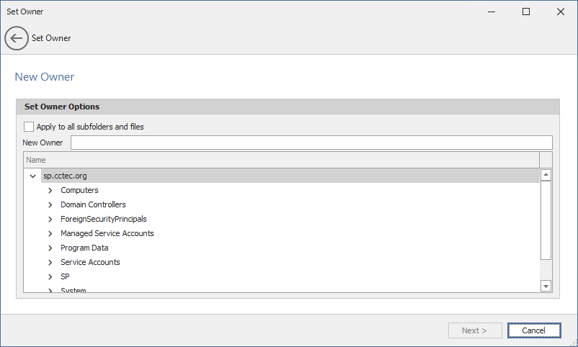Click the New Owner text field
Image resolution: width=578 pixels, height=347 pixels.
(x=311, y=143)
